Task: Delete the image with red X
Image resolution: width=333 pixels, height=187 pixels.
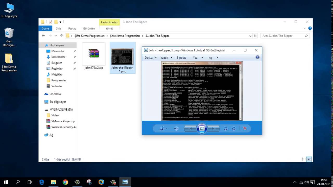Action: (245, 128)
